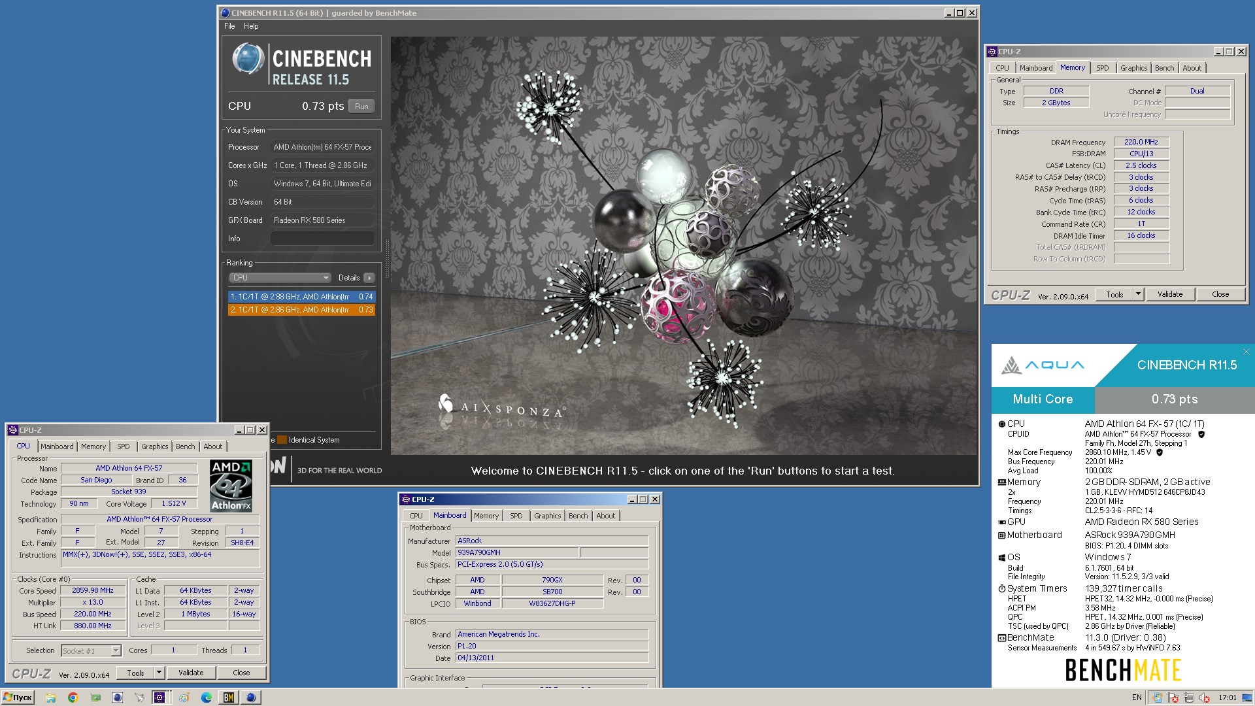Select ranking row 1C/1T @ 2.88 GHz
Viewport: 1255px width, 706px height.
(x=301, y=297)
